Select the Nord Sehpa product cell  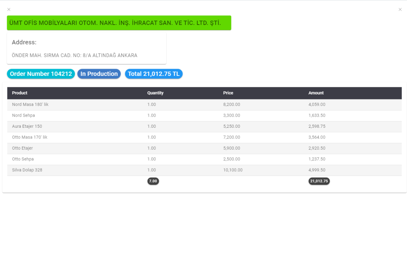click(24, 115)
